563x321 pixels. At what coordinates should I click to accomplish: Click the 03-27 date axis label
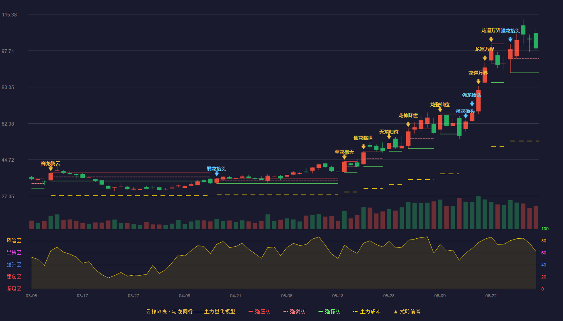click(x=134, y=296)
